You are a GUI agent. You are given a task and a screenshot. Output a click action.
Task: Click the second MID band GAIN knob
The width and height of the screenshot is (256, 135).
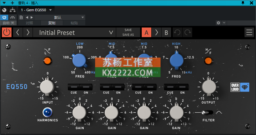click(144, 112)
